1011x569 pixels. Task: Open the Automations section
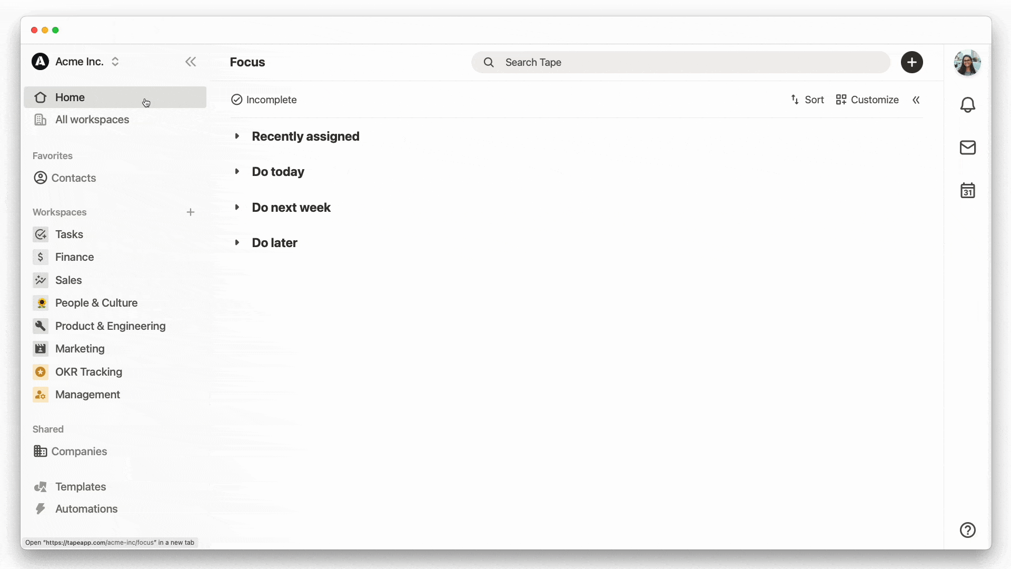pos(86,508)
